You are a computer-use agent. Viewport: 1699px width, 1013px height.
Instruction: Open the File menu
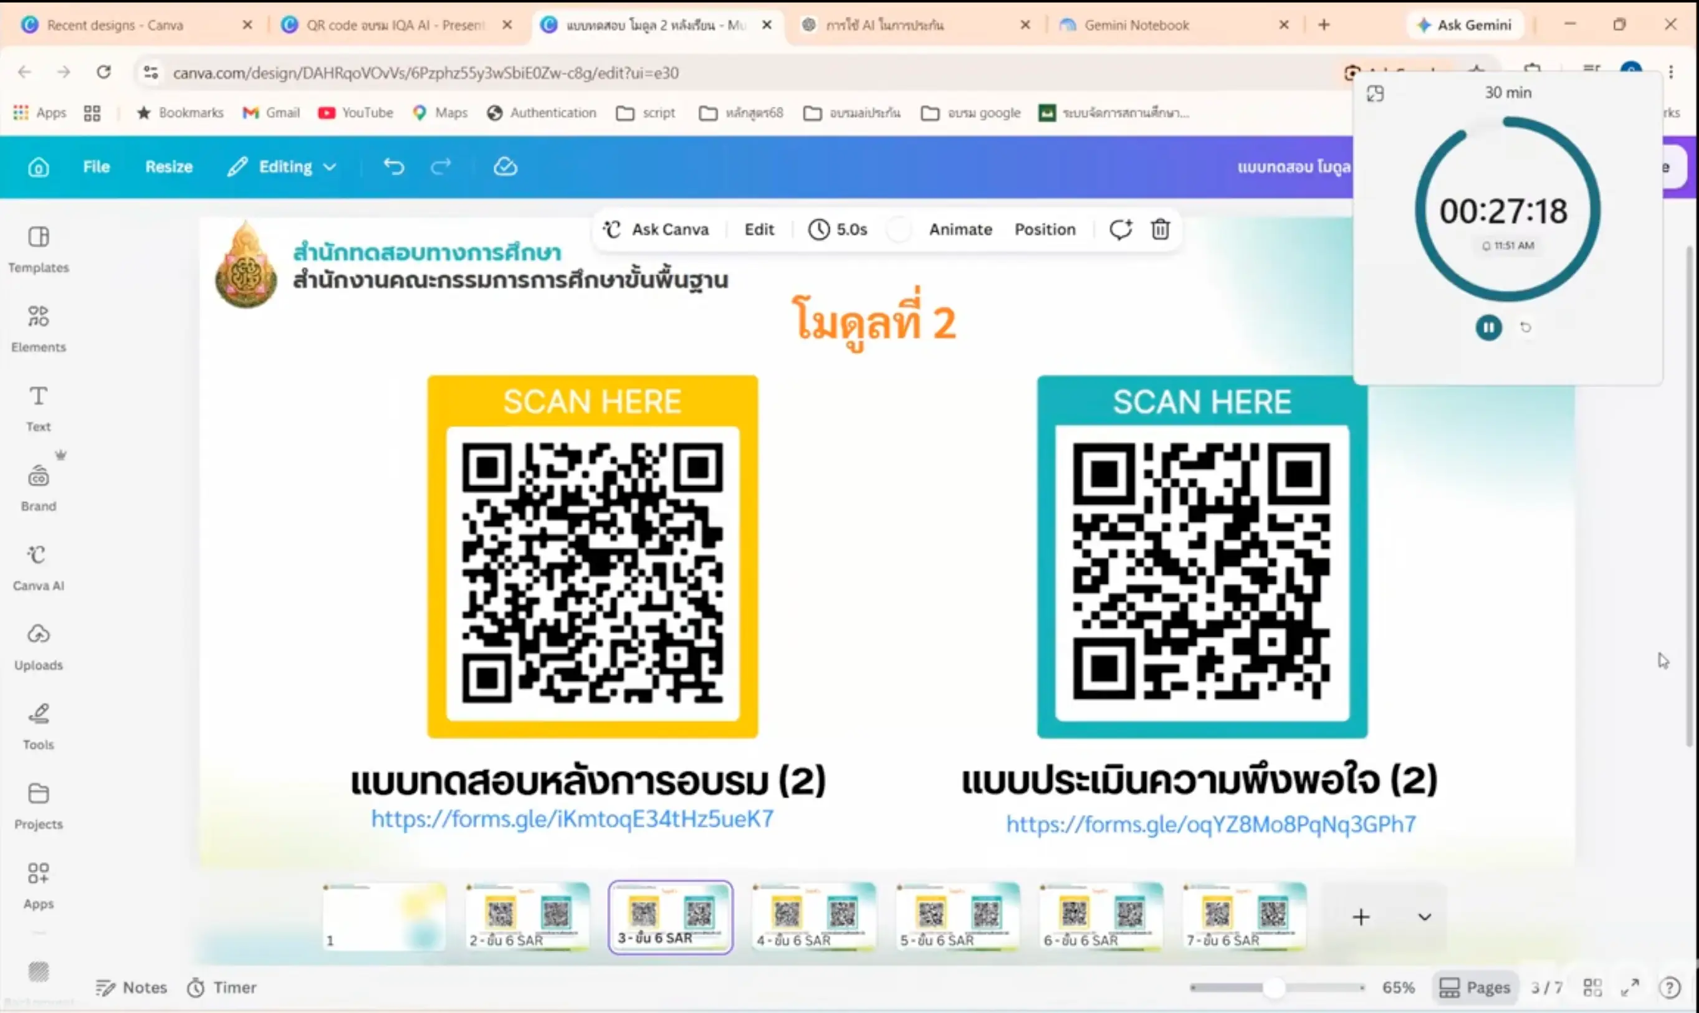[x=96, y=166]
